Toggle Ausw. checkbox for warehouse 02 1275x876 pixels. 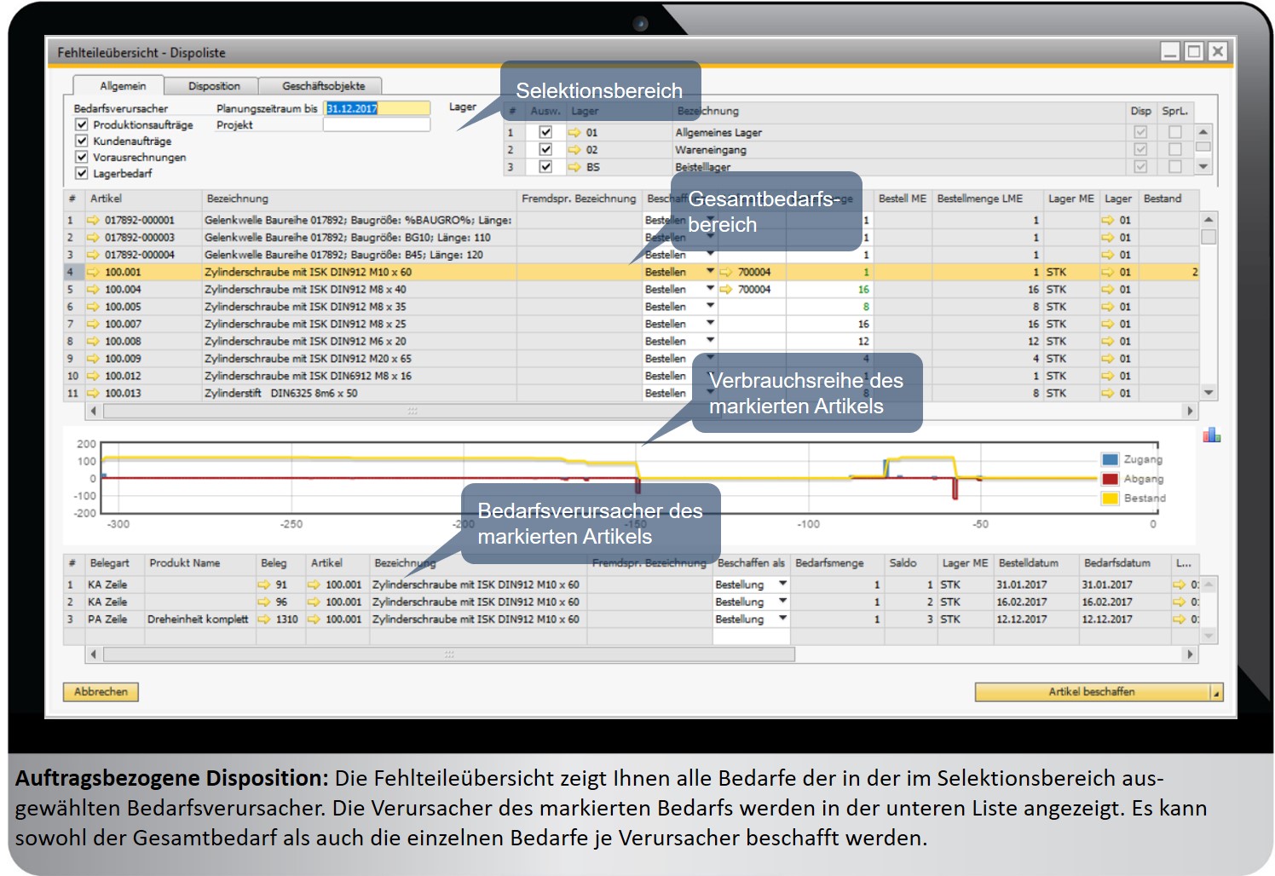[x=545, y=149]
